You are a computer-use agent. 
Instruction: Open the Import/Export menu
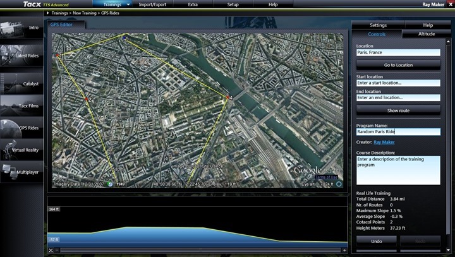[x=152, y=4]
